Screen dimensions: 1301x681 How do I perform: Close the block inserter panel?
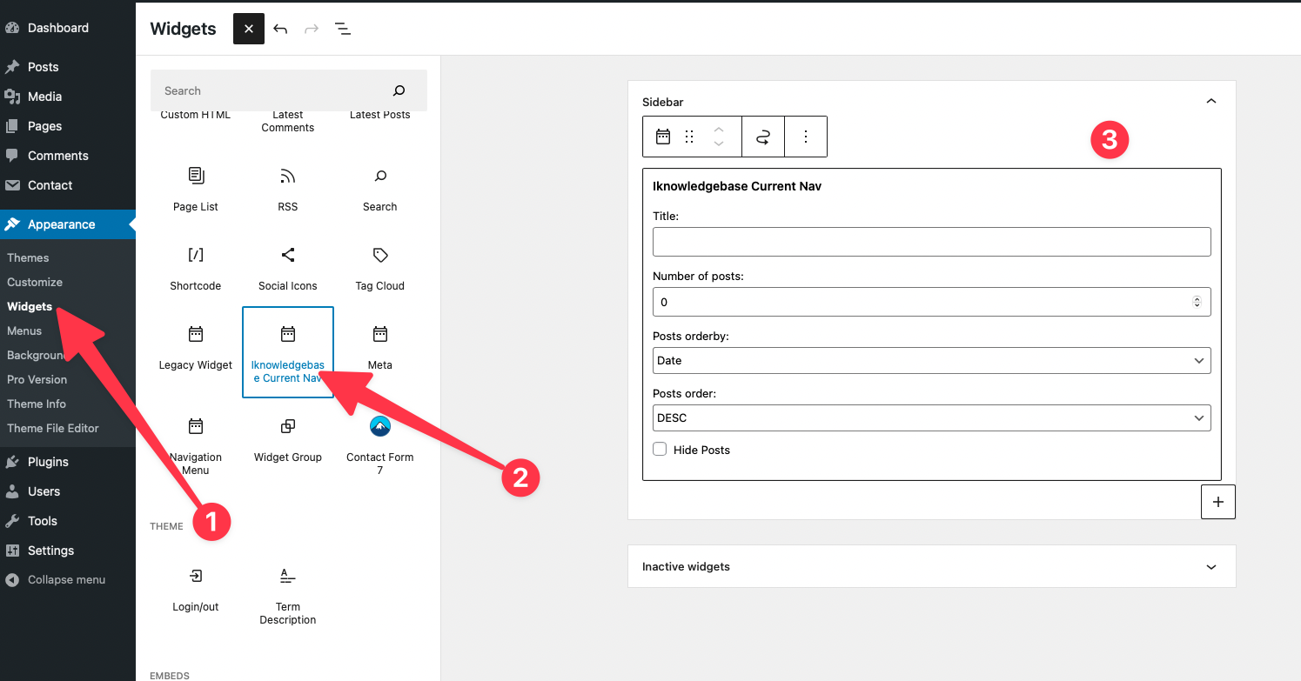(249, 29)
